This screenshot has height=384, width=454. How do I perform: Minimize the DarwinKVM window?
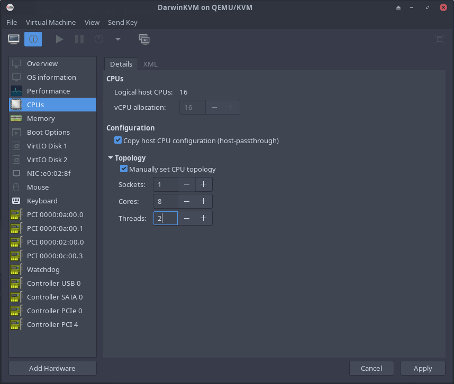(x=412, y=7)
